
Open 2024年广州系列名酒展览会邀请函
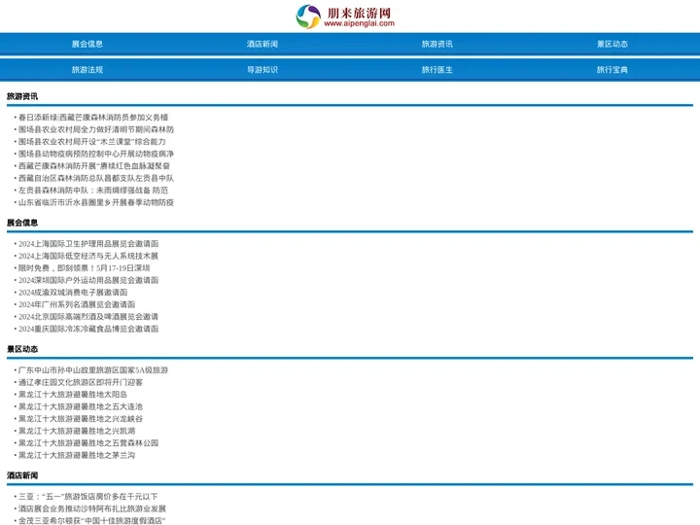coord(77,304)
